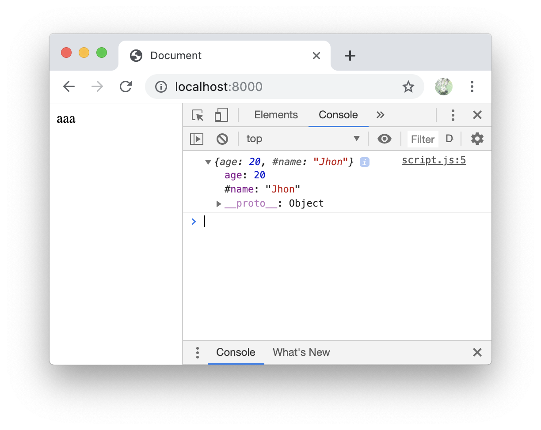This screenshot has height=430, width=541.
Task: Expand the __proto__ property
Action: [218, 204]
